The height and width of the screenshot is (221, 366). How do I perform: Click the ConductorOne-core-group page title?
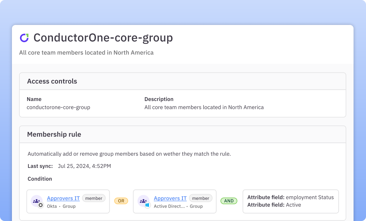(103, 38)
